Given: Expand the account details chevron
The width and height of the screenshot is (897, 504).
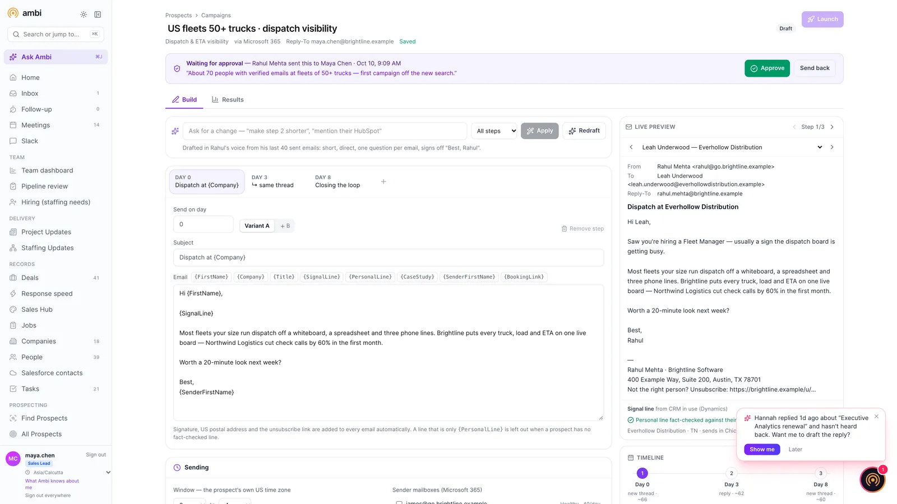Looking at the screenshot, I should point(108,473).
